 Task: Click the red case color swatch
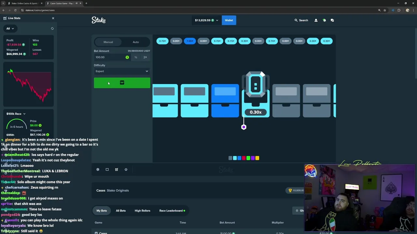point(244,158)
